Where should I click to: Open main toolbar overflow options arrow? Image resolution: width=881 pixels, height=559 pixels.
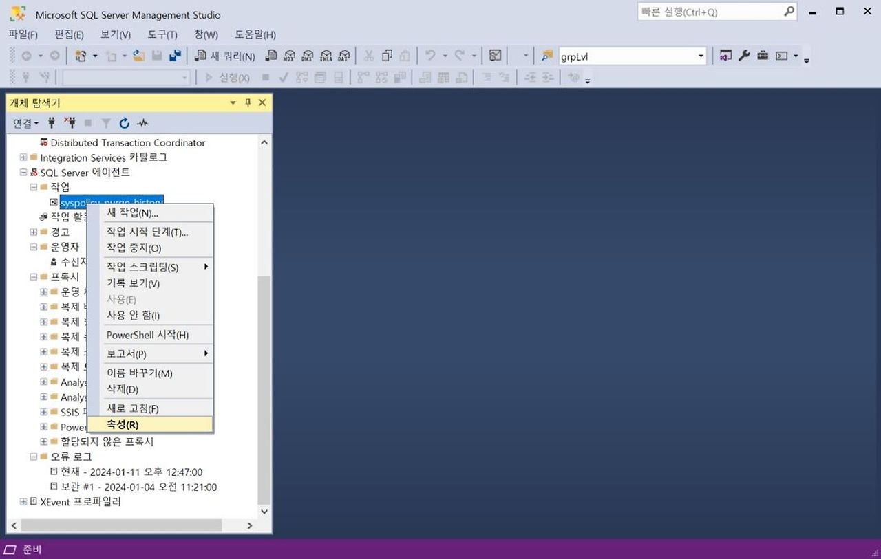click(807, 60)
